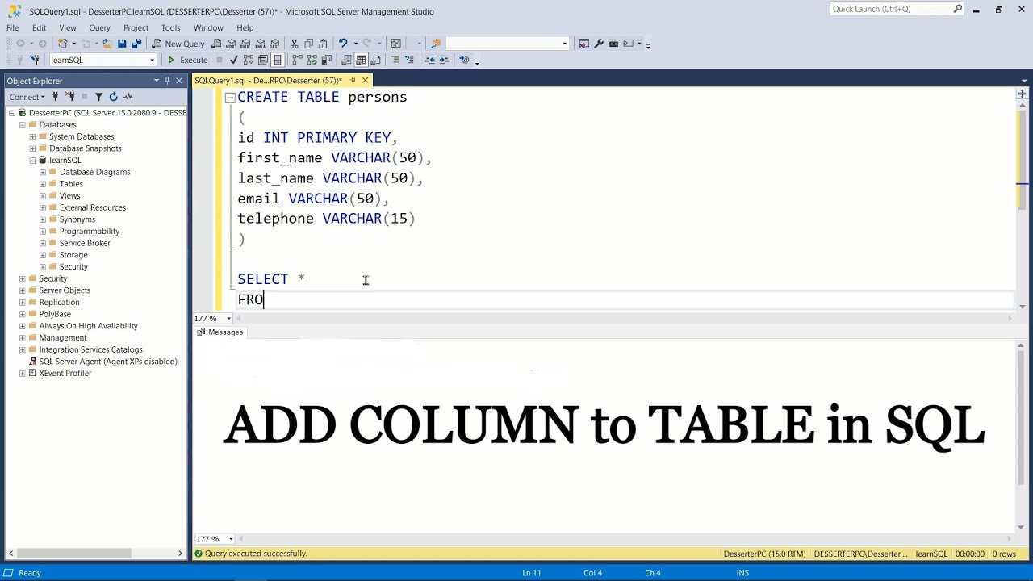Viewport: 1033px width, 581px height.
Task: Open the File menu
Action: 12,27
